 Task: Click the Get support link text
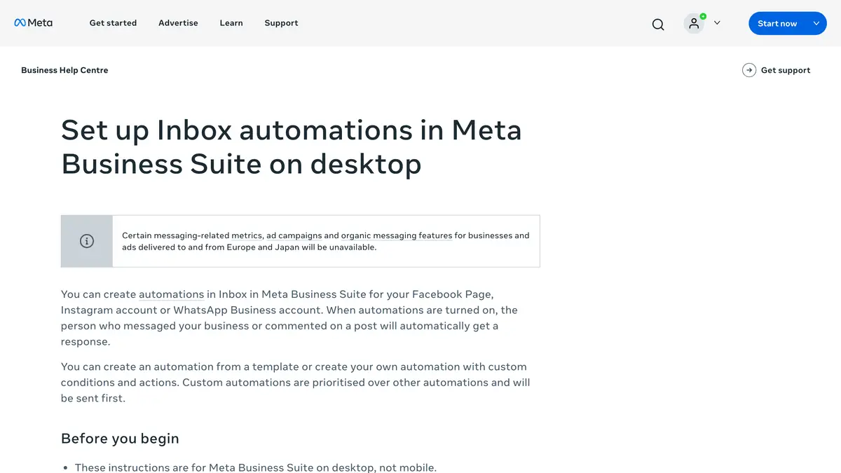pyautogui.click(x=786, y=70)
